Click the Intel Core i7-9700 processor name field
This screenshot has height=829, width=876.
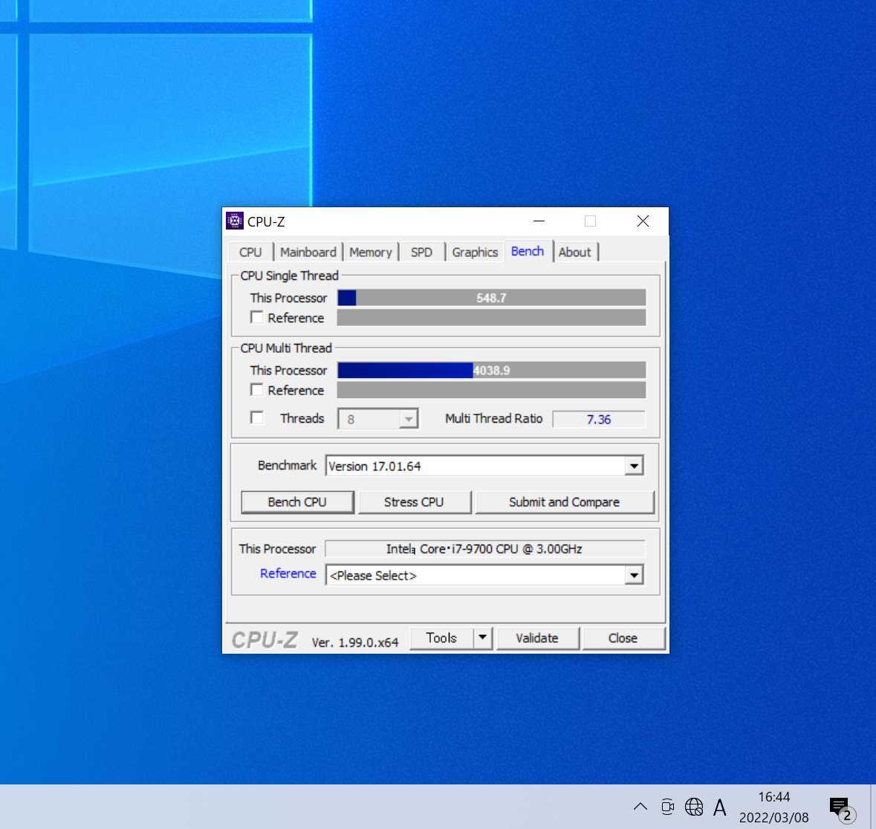pos(484,548)
